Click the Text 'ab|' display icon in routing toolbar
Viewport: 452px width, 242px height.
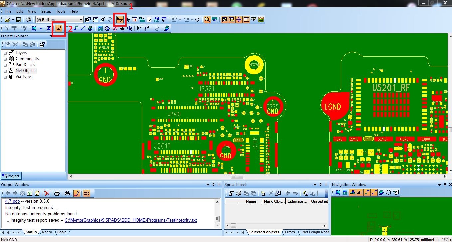coord(122,28)
